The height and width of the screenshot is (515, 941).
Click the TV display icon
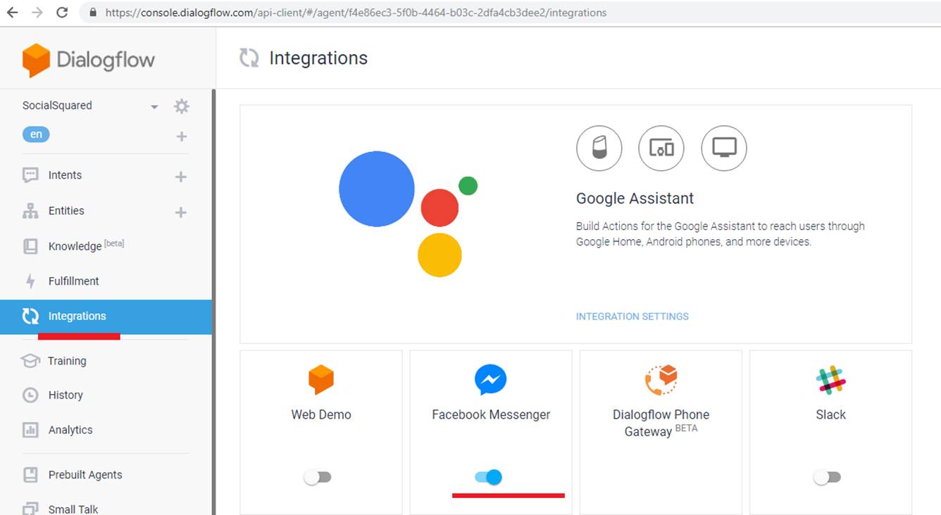(723, 148)
